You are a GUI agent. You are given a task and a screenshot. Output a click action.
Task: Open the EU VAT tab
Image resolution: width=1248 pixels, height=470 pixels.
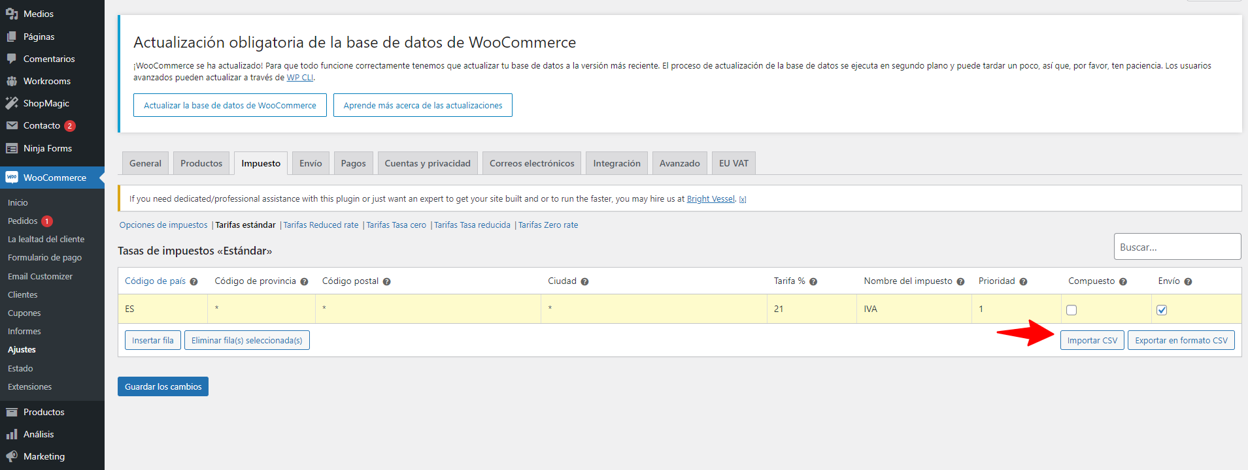click(734, 163)
